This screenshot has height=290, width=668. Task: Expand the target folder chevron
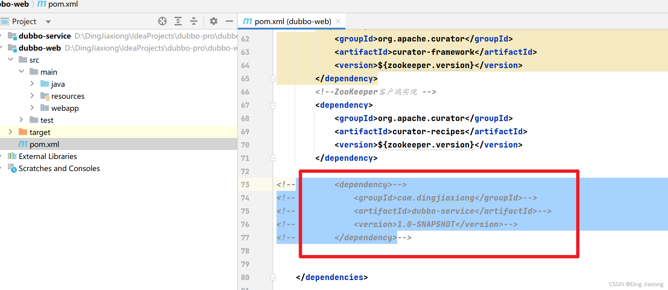pyautogui.click(x=10, y=132)
